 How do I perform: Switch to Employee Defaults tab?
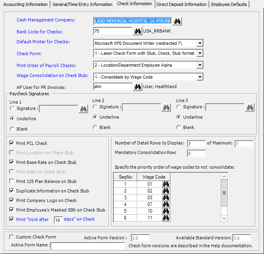tap(229, 4)
